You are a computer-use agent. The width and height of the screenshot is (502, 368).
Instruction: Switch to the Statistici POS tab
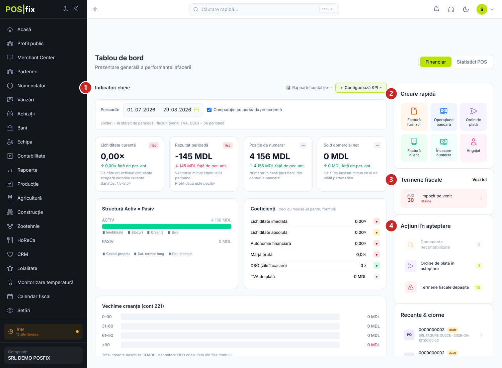(472, 62)
